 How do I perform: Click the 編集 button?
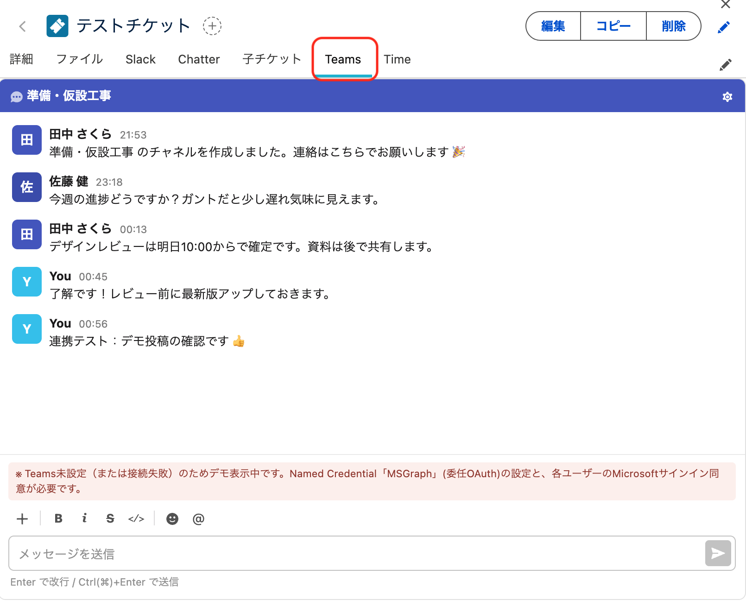pos(553,26)
